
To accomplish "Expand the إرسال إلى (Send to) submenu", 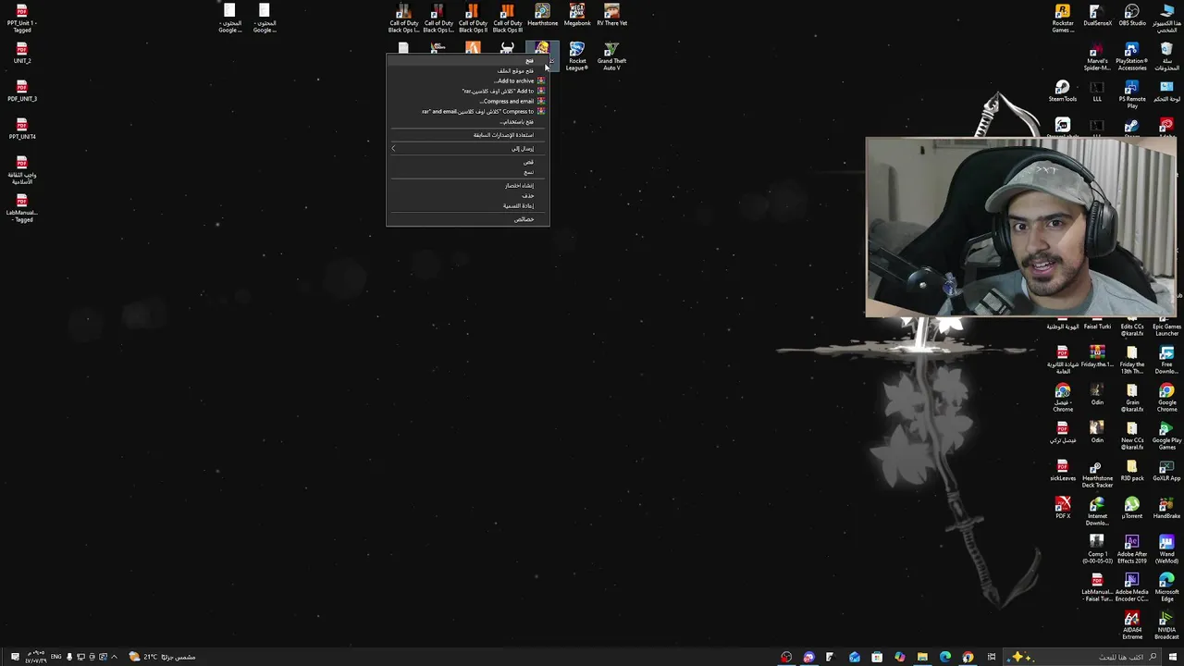I will pyautogui.click(x=467, y=148).
